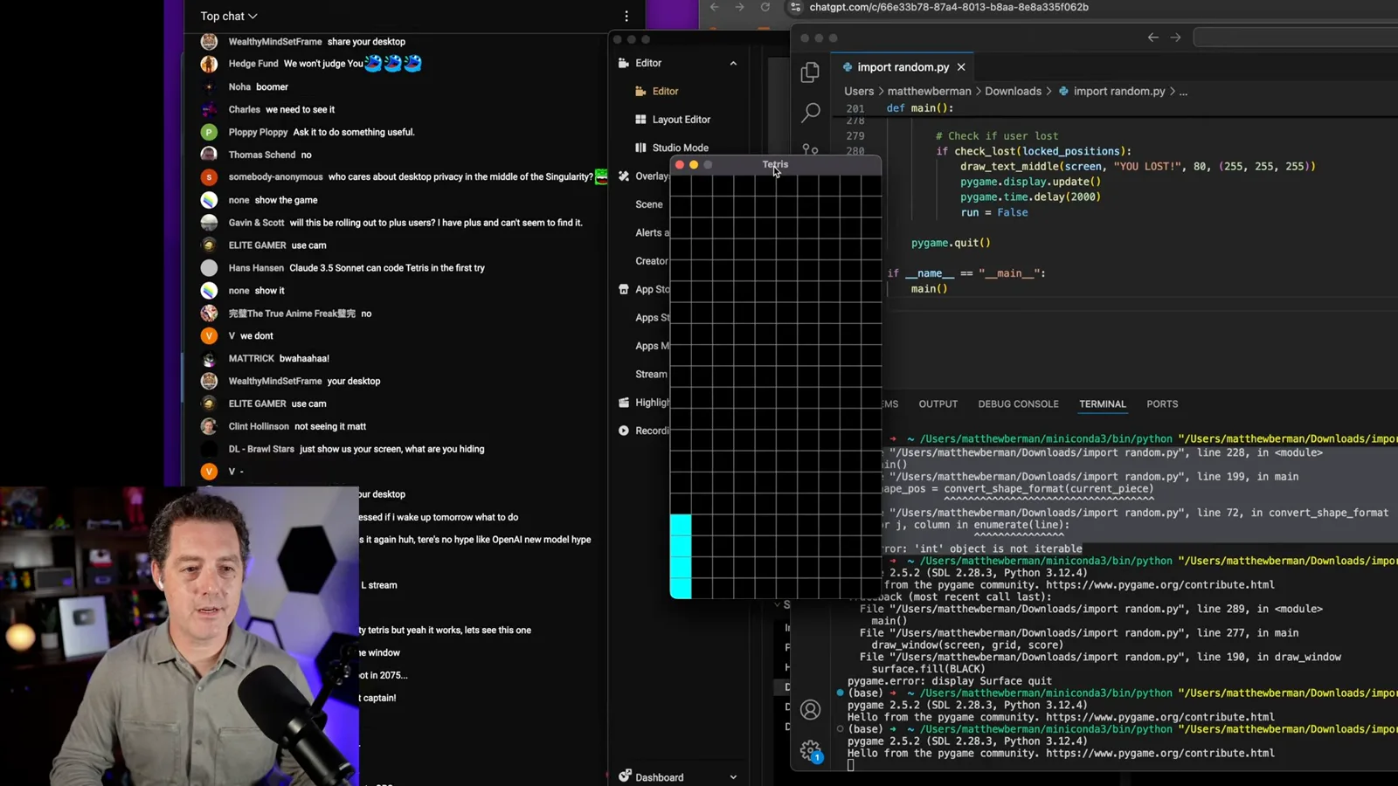This screenshot has width=1398, height=786.
Task: Close the import random.py tab
Action: (961, 67)
